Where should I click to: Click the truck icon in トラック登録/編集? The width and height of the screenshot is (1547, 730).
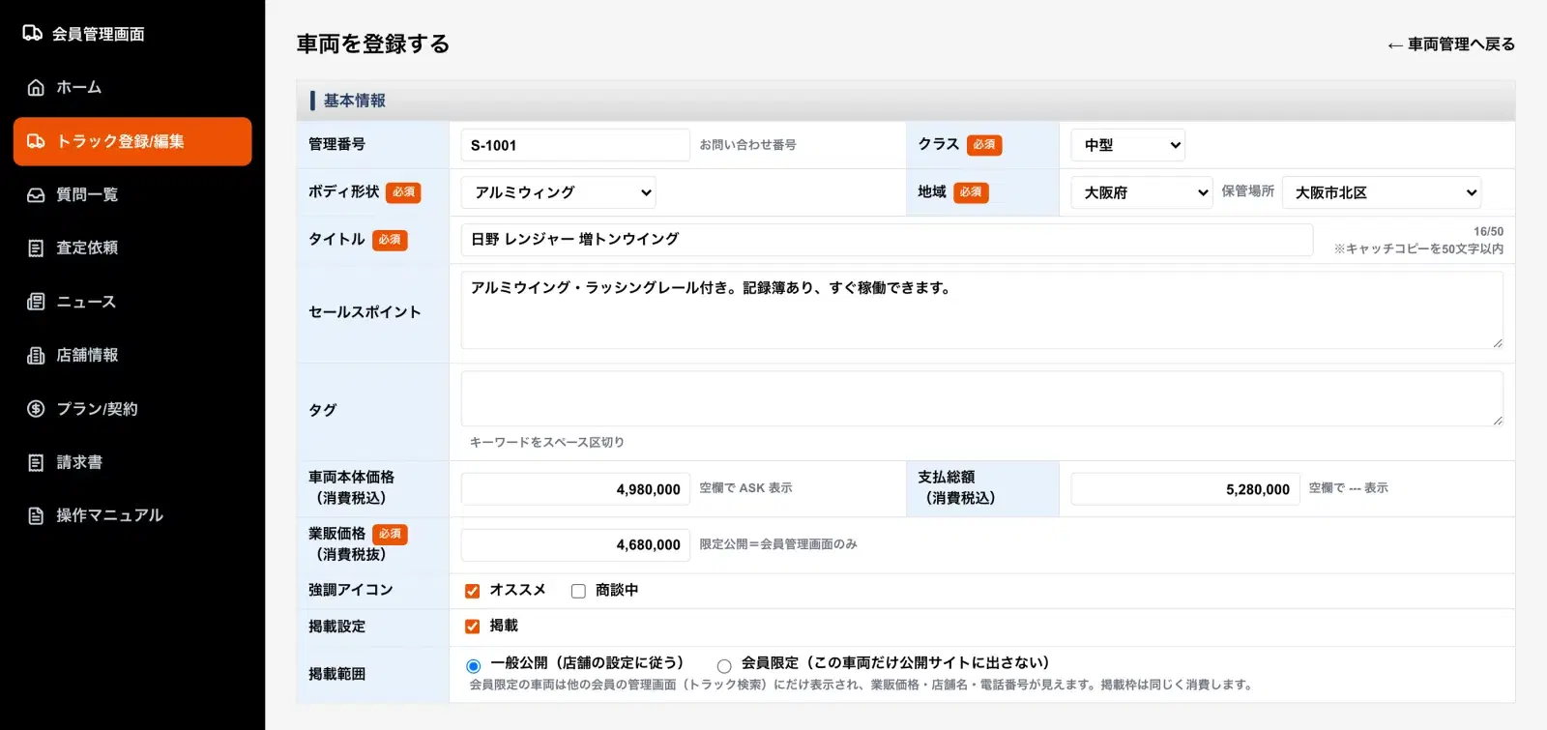[x=36, y=141]
